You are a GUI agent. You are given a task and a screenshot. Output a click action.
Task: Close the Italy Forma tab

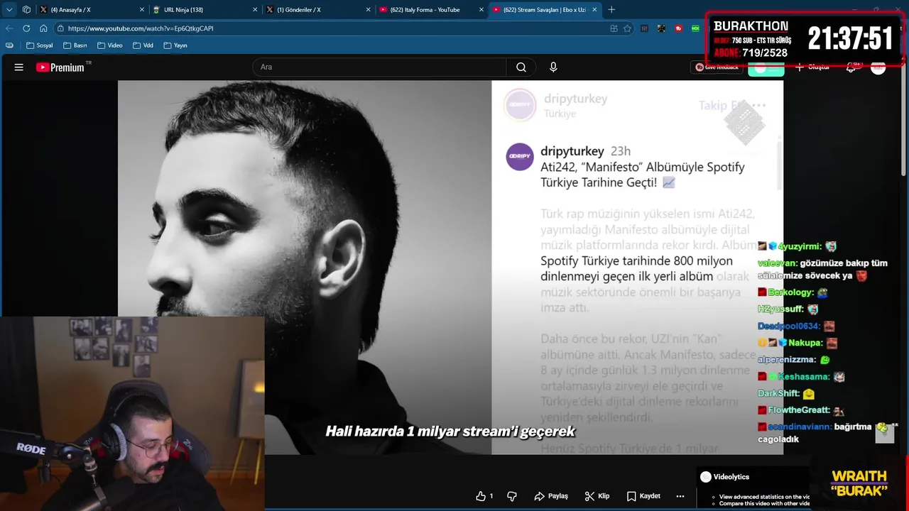coord(481,10)
